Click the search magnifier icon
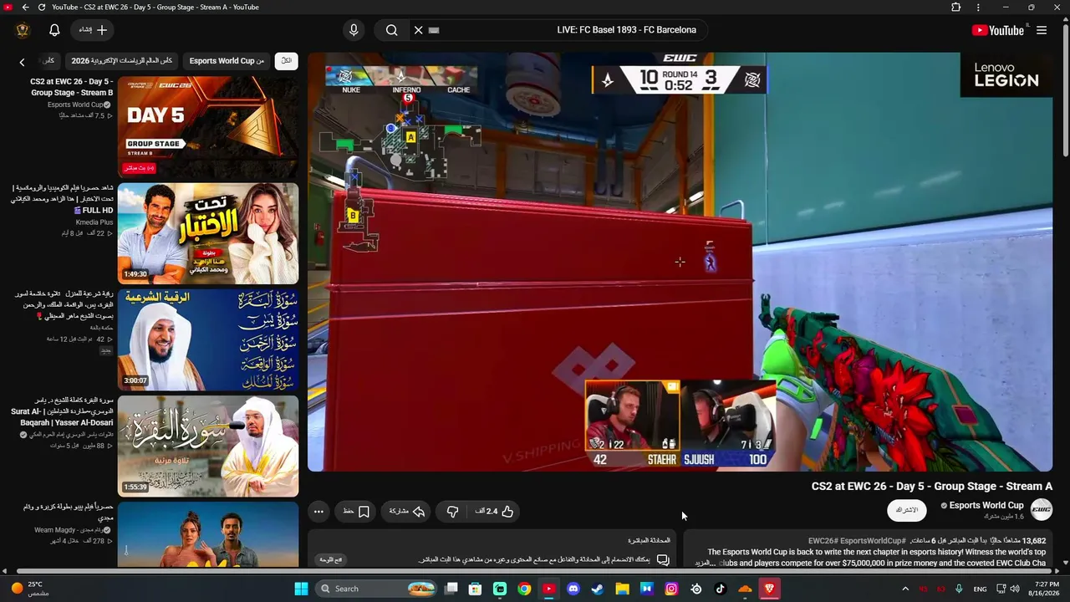 391,30
